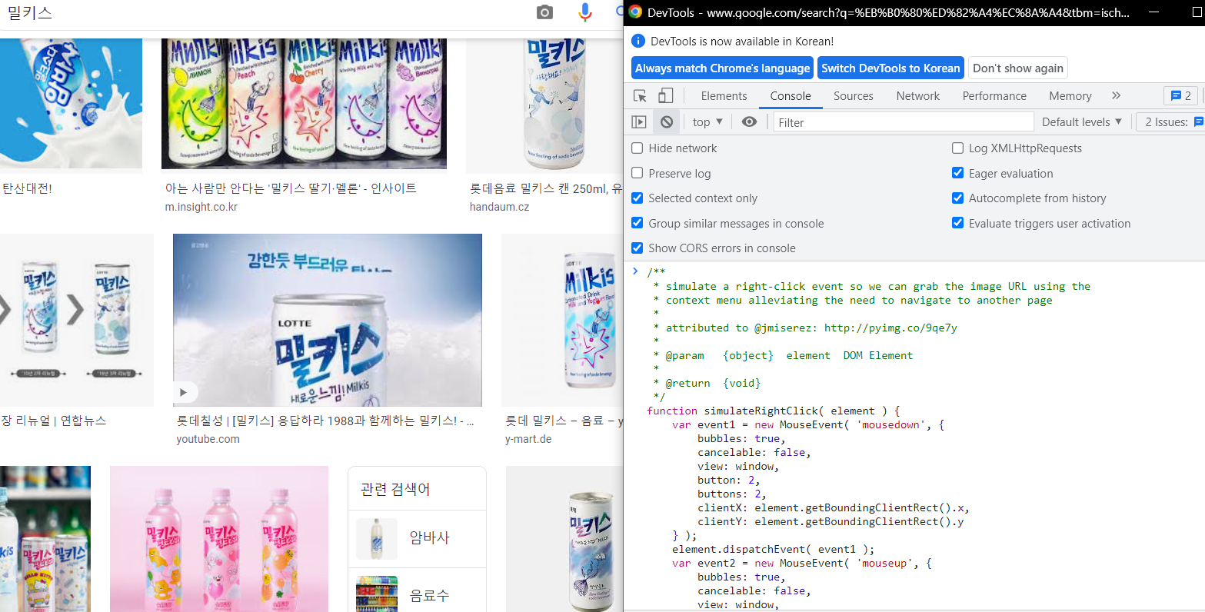Uncheck Group similar messages in console
This screenshot has width=1205, height=612.
tap(637, 223)
